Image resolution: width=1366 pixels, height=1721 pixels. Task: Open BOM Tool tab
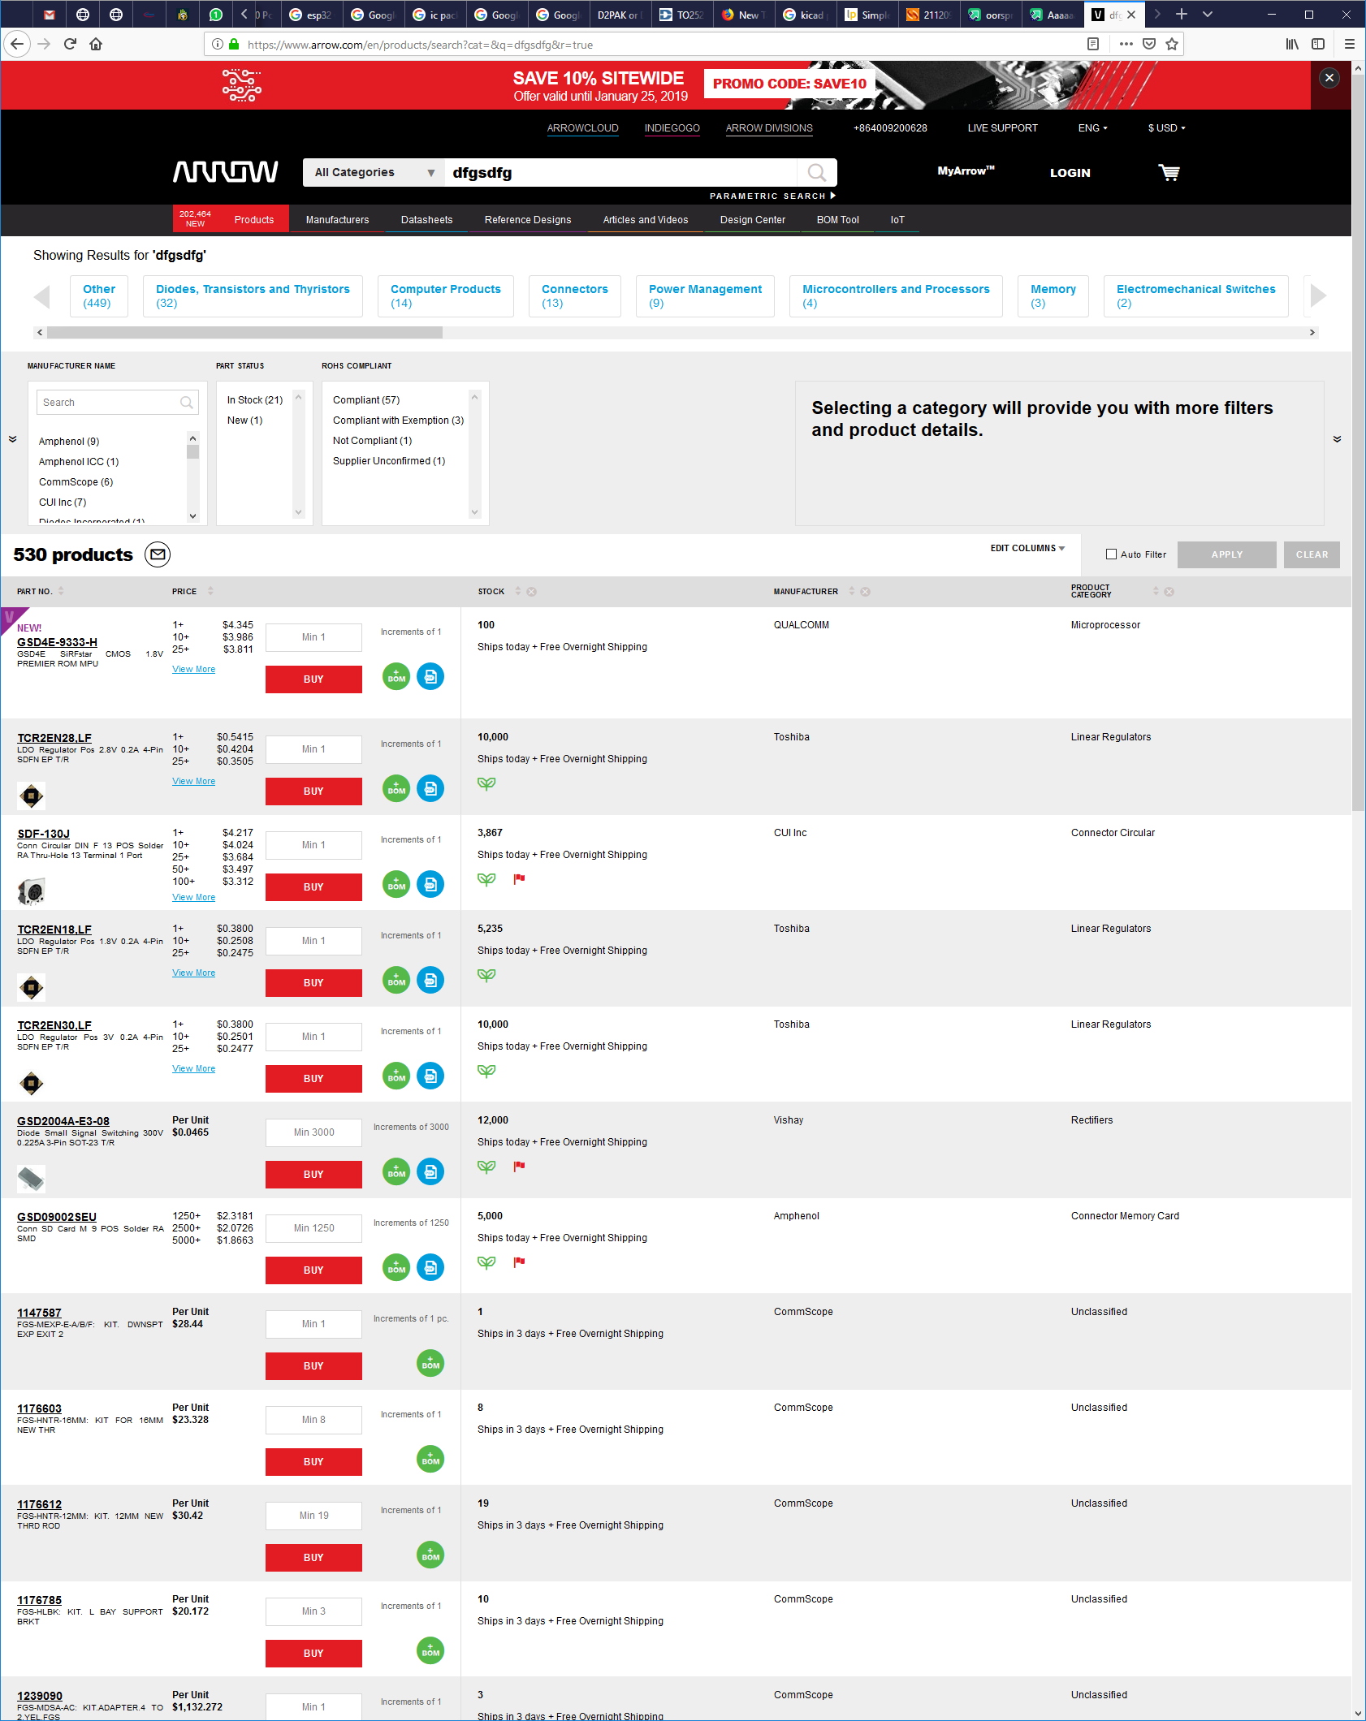838,220
